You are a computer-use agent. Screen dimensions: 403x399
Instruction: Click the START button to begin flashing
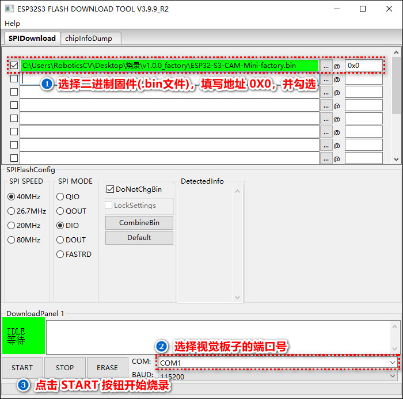click(x=22, y=368)
